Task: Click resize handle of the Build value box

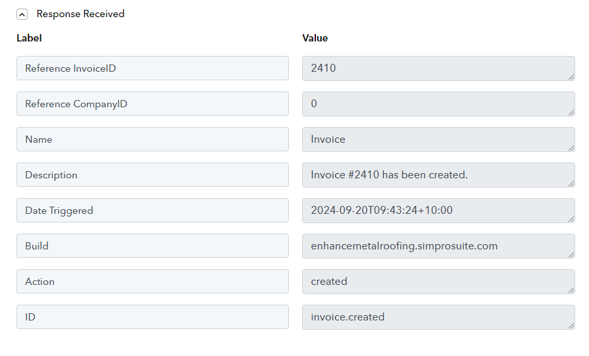Action: [571, 255]
